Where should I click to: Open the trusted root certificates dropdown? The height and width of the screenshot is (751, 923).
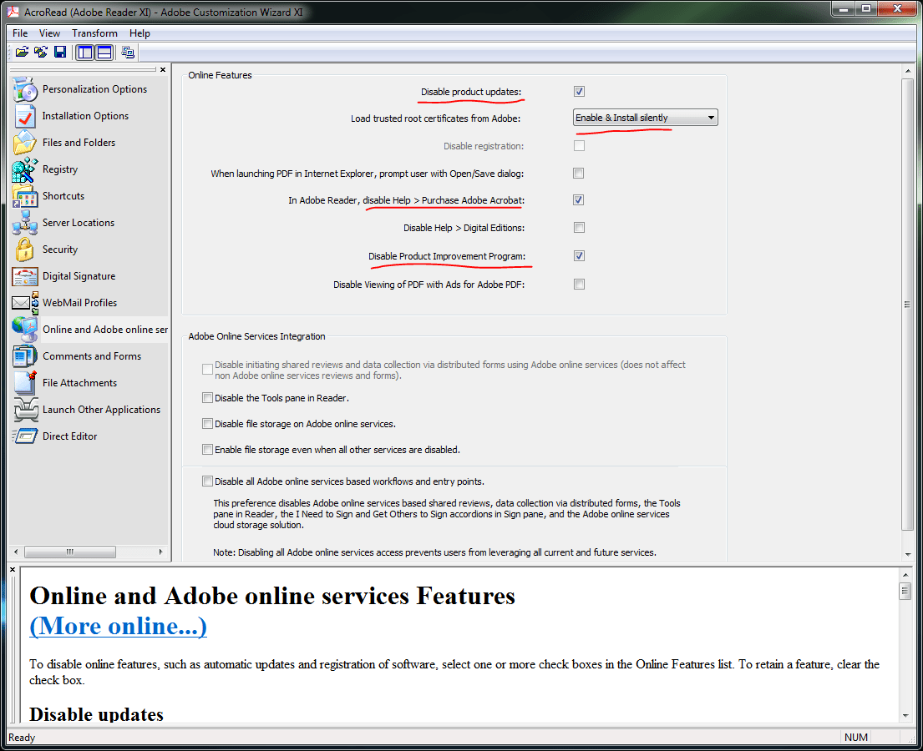712,117
